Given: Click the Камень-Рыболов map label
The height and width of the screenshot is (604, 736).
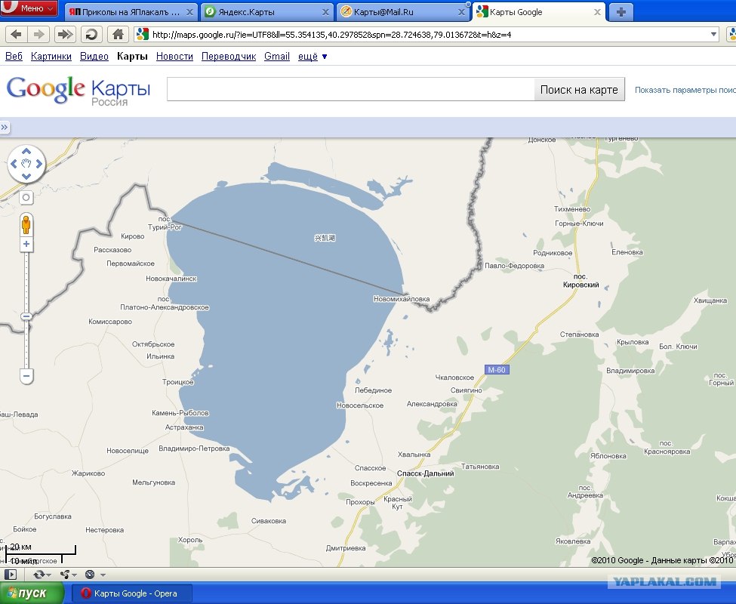Looking at the screenshot, I should pos(180,413).
